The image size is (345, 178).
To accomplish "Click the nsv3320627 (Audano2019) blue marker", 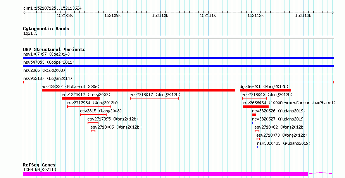I will pyautogui.click(x=253, y=123).
